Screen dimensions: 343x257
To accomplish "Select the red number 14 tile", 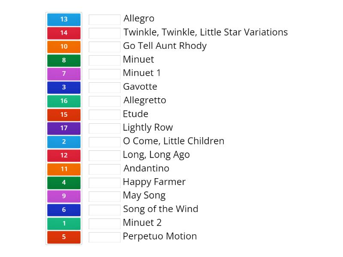I will pyautogui.click(x=64, y=33).
